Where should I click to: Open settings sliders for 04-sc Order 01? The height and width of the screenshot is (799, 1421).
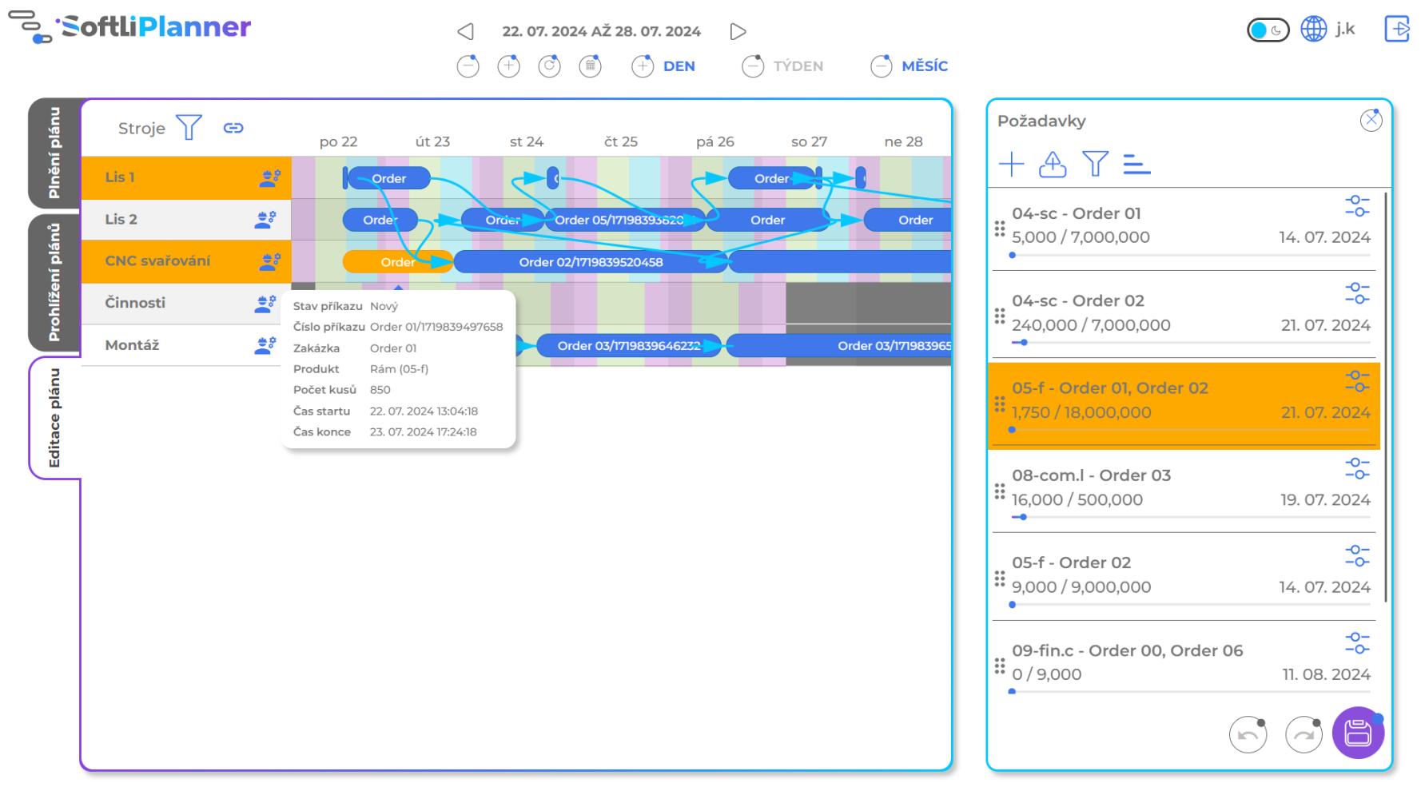click(1356, 206)
